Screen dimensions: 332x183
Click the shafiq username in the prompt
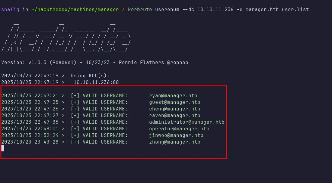tap(10, 9)
